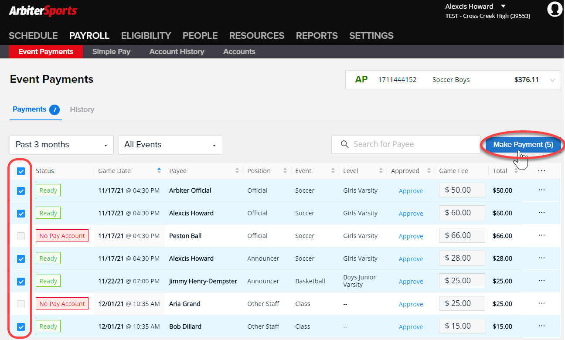This screenshot has width=565, height=340.
Task: Click the Make Payment (5) button
Action: (x=523, y=145)
